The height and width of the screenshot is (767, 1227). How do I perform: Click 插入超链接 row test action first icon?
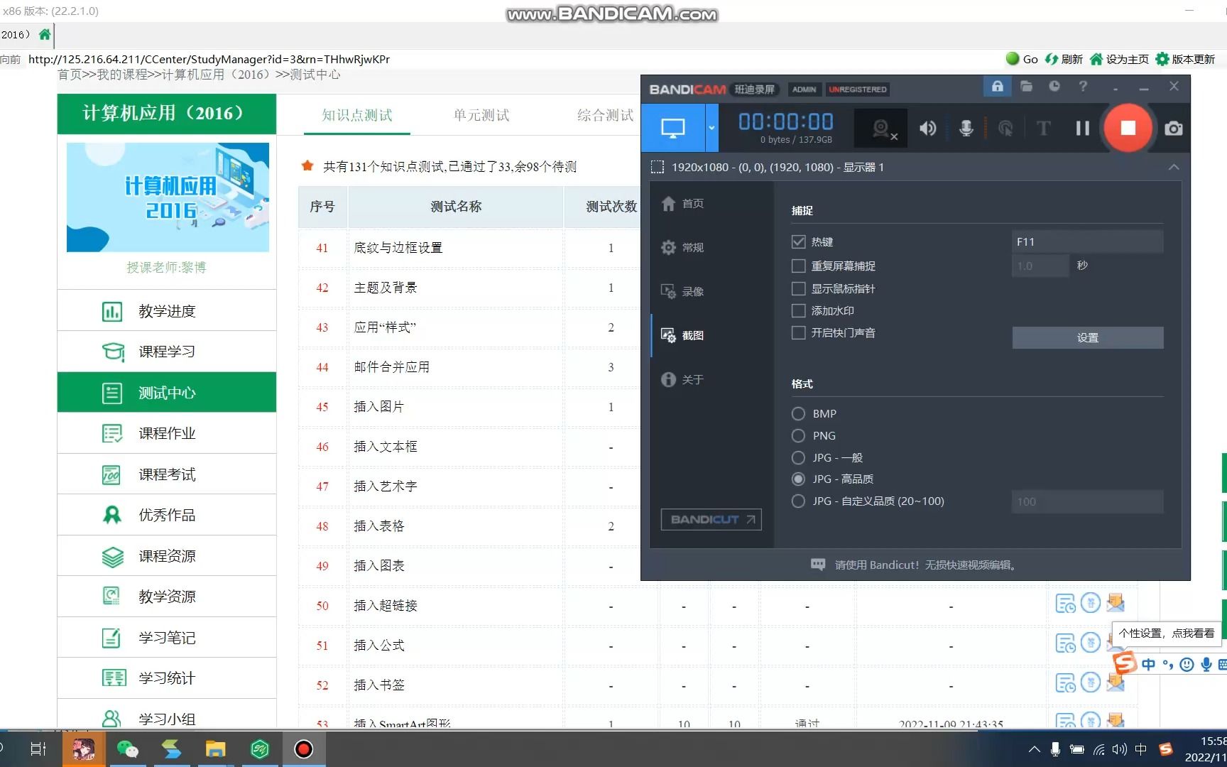(1065, 604)
